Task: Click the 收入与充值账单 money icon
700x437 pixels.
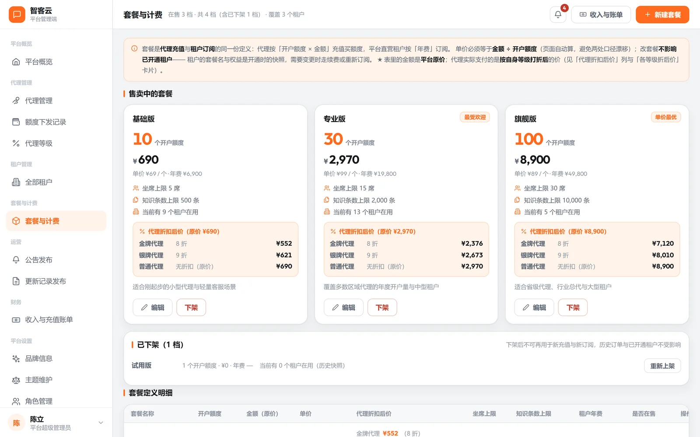Action: pos(16,320)
